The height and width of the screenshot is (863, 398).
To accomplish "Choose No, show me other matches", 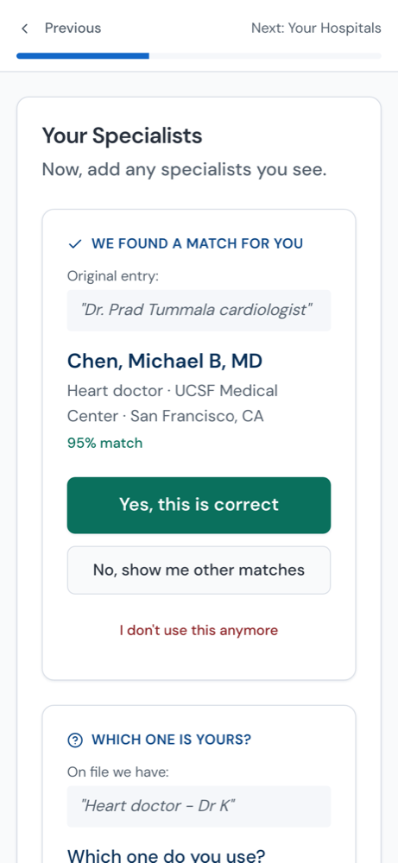I will (199, 570).
